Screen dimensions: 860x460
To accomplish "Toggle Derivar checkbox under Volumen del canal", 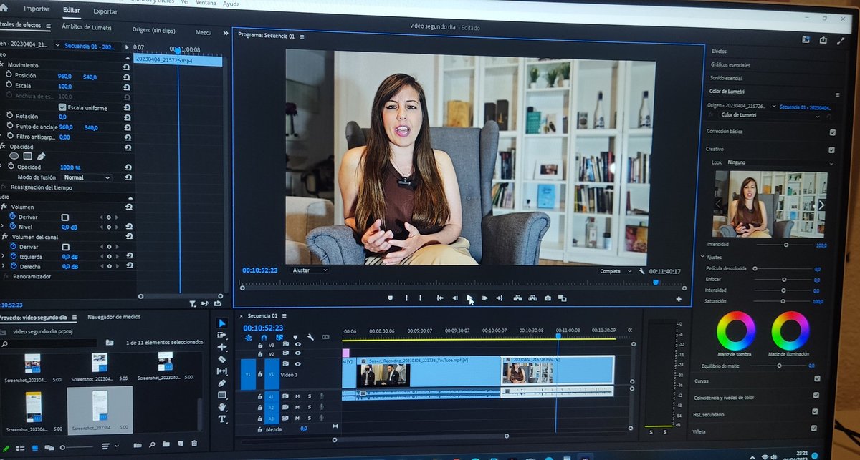I will (65, 247).
